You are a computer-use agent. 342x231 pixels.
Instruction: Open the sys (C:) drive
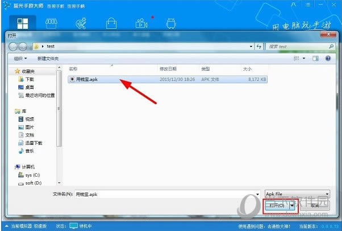pos(29,175)
